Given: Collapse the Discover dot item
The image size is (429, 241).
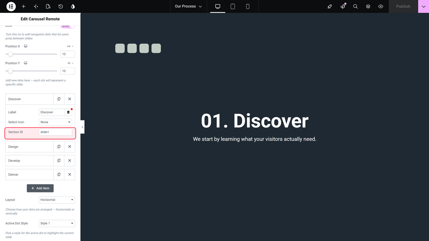Looking at the screenshot, I should tap(29, 99).
